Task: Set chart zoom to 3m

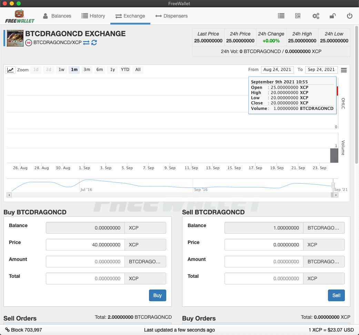Action: click(87, 70)
